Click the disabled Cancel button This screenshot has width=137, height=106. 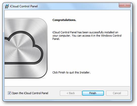point(117,93)
